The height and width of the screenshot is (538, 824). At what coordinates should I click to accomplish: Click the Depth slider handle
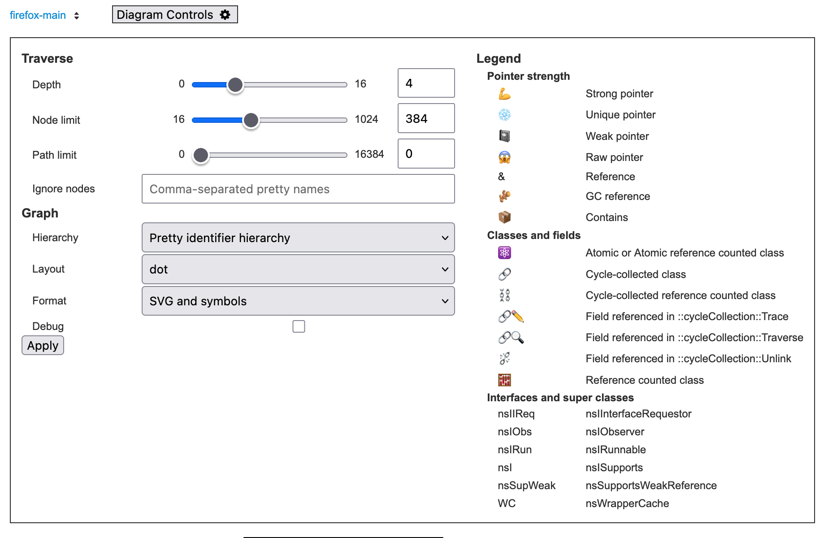[x=235, y=85]
